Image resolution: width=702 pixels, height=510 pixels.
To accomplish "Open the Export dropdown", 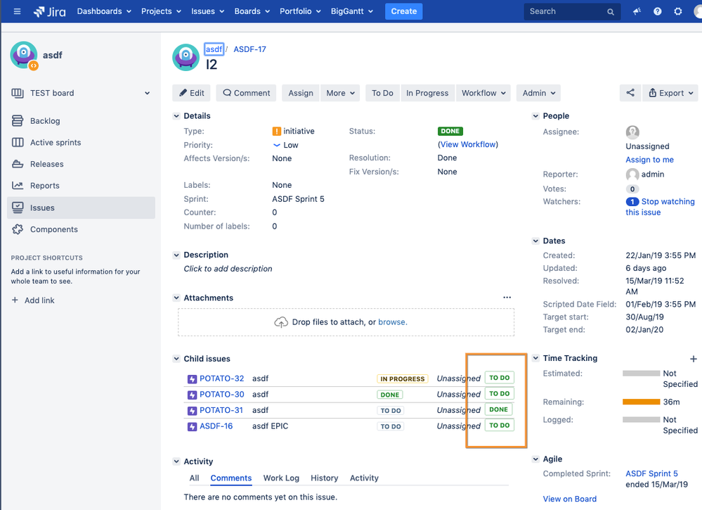I will pyautogui.click(x=671, y=93).
